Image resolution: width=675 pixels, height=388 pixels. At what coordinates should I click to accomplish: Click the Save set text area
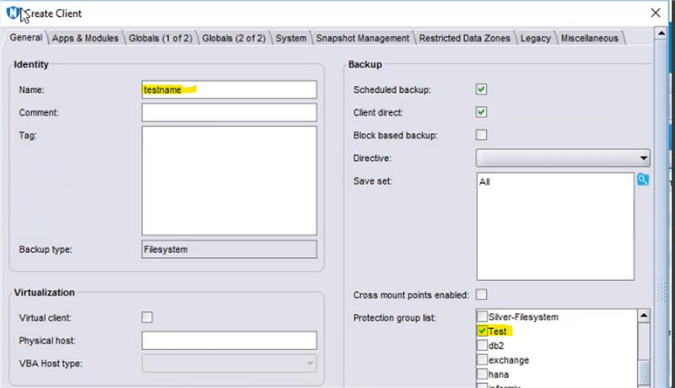555,226
